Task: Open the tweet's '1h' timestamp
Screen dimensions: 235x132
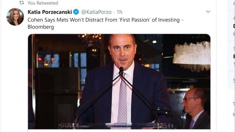Action: [119, 12]
